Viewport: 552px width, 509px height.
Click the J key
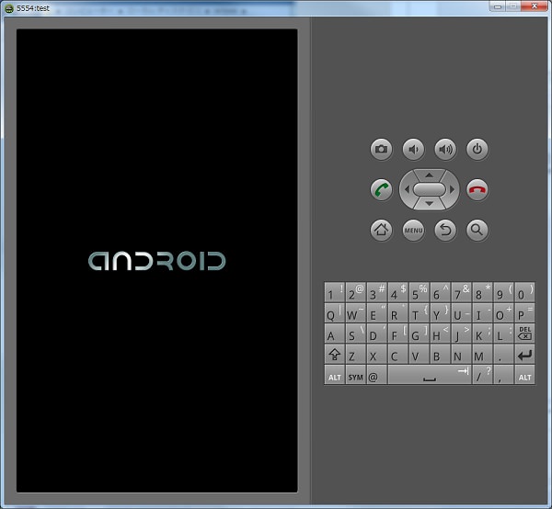461,334
